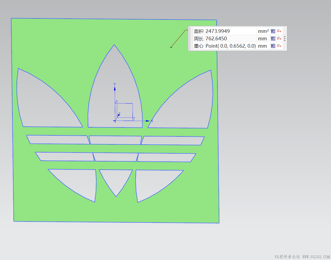331x260 pixels.
Task: Toggle dimension display for the 面积 row
Action: (x=279, y=31)
